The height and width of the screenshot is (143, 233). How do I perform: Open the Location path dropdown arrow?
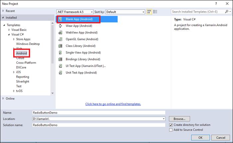tap(164, 119)
